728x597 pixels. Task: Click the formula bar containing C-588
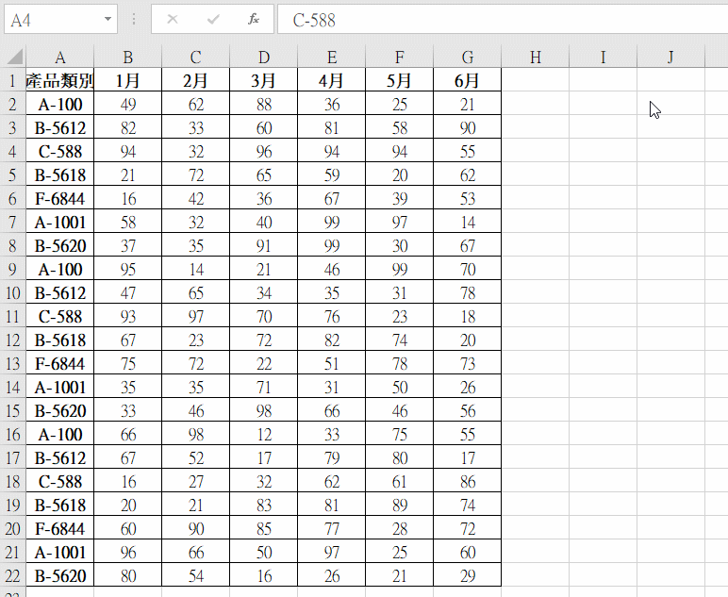tap(503, 20)
